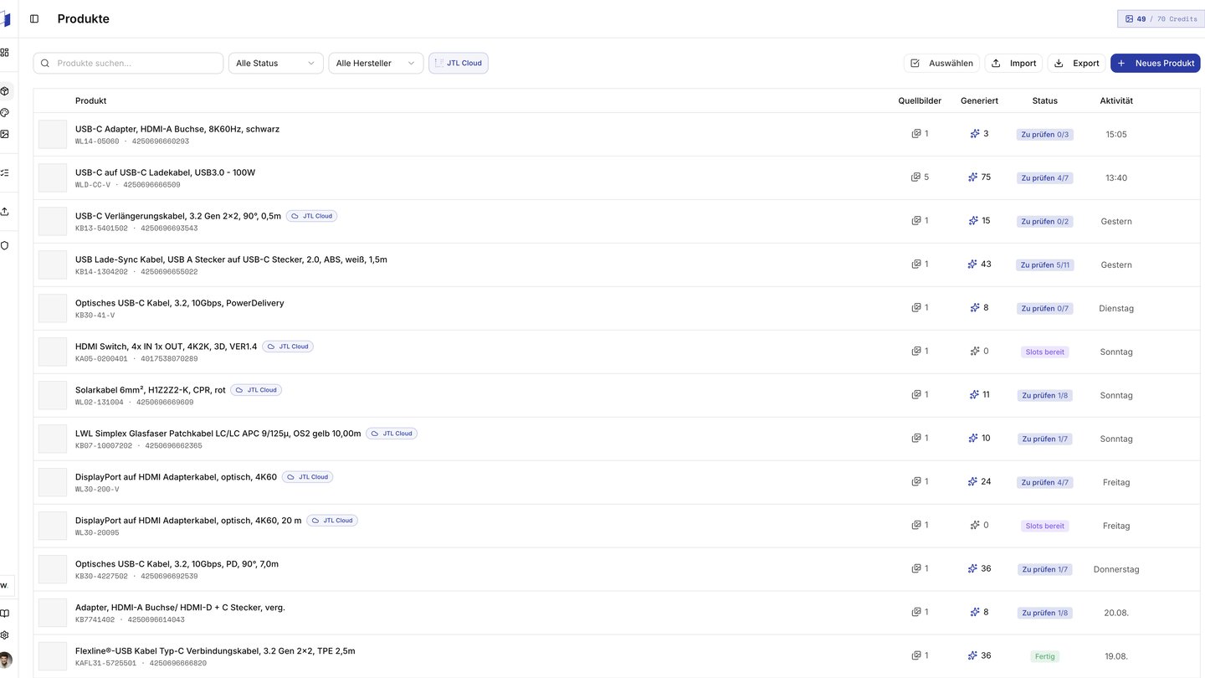Focus the Produkte suchen search field
Image resolution: width=1205 pixels, height=678 pixels.
click(128, 63)
